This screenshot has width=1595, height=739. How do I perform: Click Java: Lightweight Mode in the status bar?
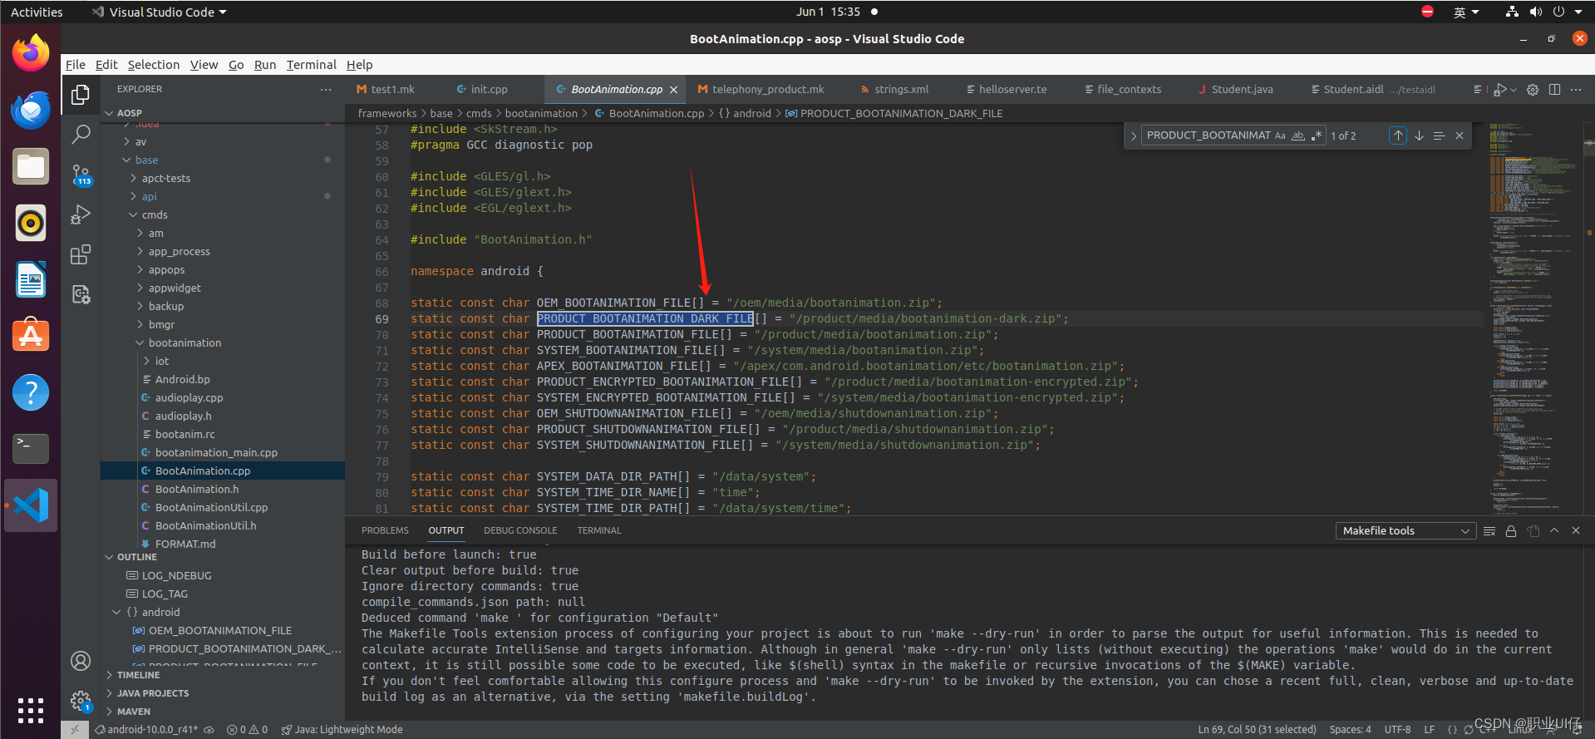(342, 730)
